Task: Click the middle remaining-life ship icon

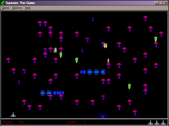Action: coord(157,122)
